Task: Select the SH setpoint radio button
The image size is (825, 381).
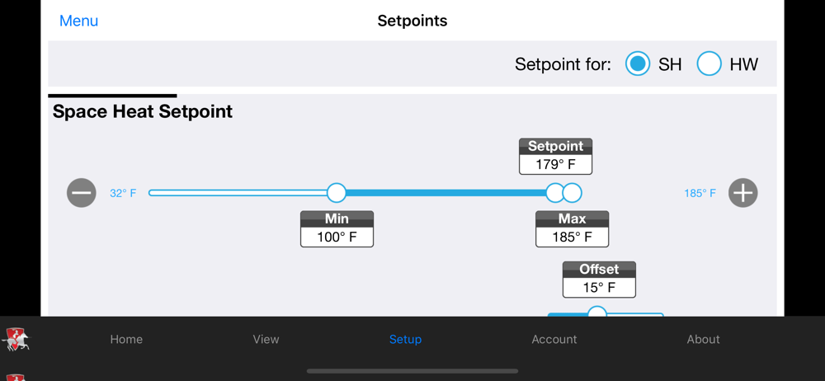Action: coord(638,64)
